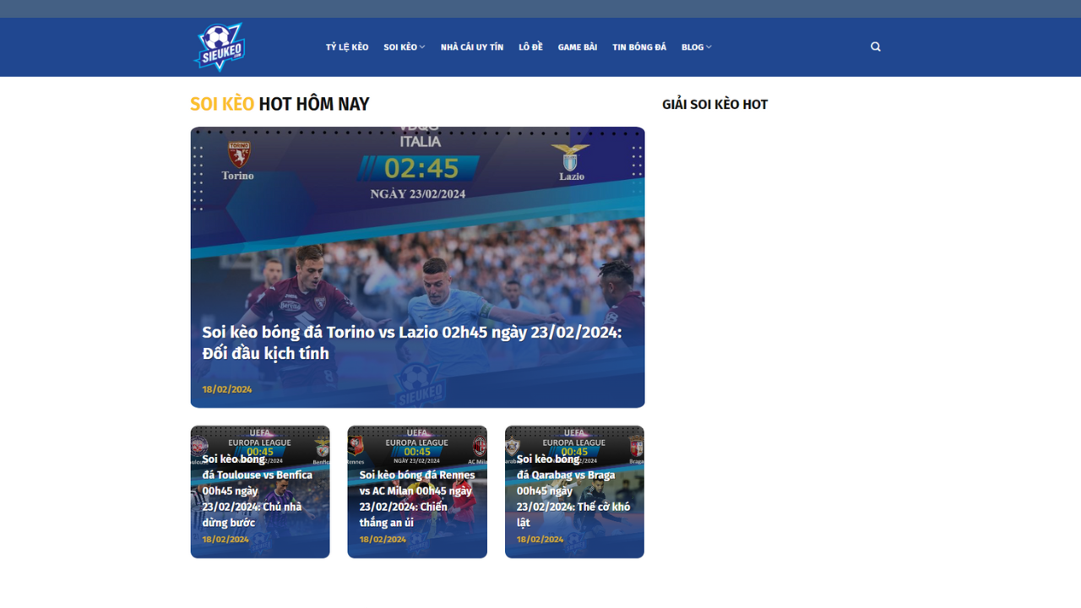View the Qarabag vs Braga article
1081x608 pixels.
pos(573,491)
